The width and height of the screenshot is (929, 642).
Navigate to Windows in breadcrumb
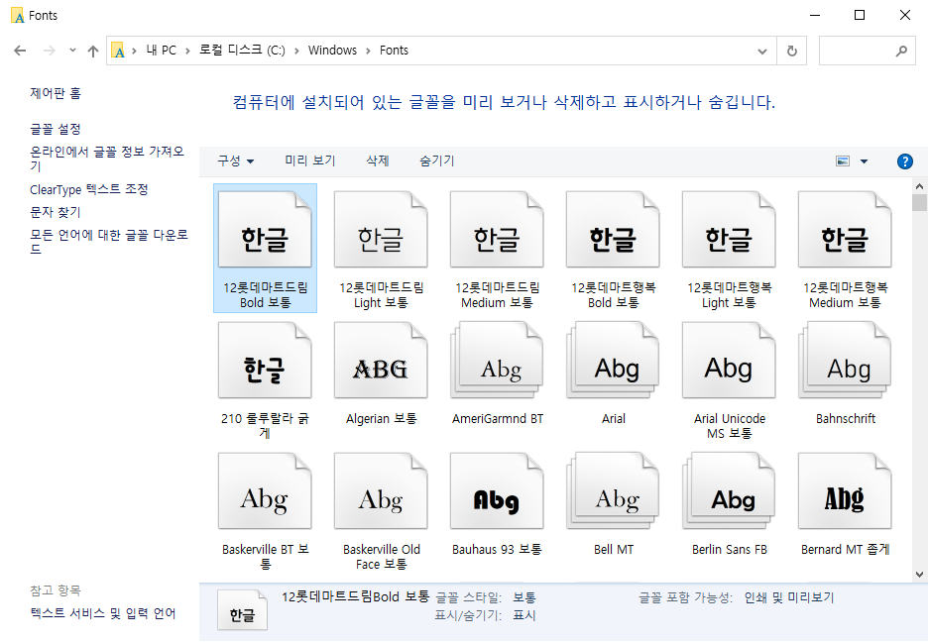[332, 51]
